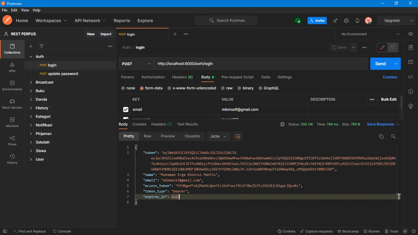Click the Invite button
The width and height of the screenshot is (418, 235).
pos(317,21)
